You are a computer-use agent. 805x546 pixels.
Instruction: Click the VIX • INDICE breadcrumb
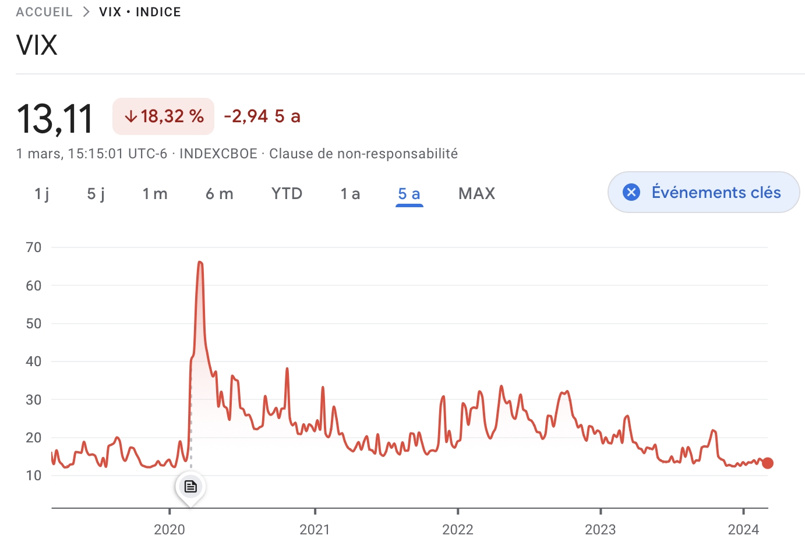[140, 12]
